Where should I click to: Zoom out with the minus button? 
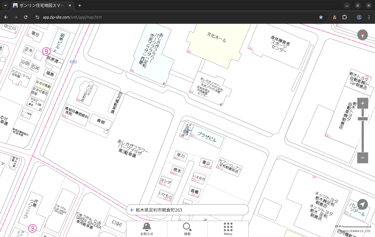(x=362, y=158)
